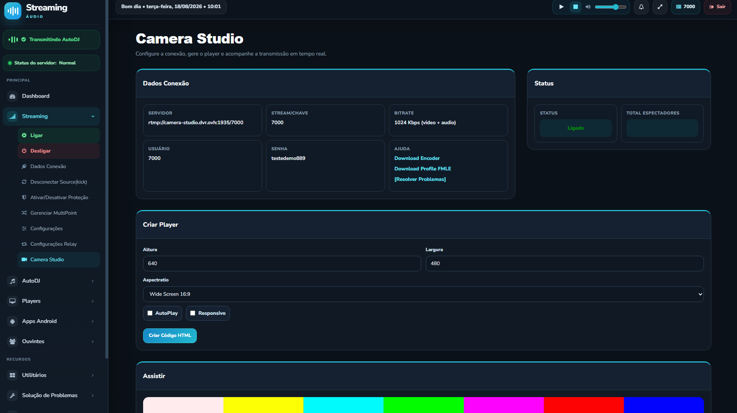Click the Desconectar Source sync icon
Viewport: 737px width, 413px height.
click(24, 182)
